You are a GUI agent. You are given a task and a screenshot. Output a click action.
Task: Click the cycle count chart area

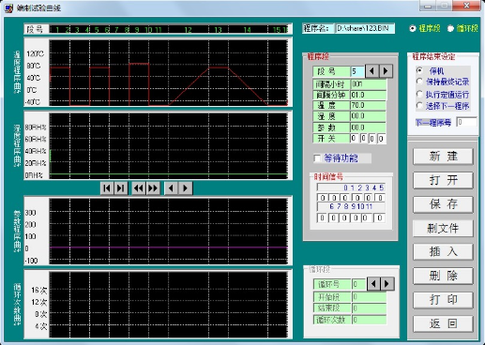(x=168, y=305)
